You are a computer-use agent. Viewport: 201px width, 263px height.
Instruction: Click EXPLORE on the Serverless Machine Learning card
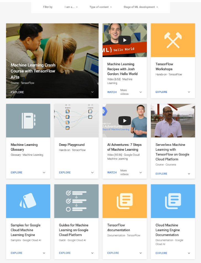[161, 174]
